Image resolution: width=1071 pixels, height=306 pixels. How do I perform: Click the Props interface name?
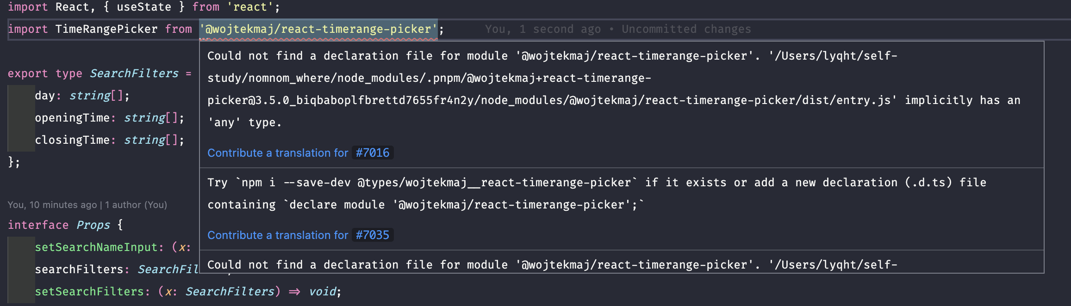coord(93,225)
